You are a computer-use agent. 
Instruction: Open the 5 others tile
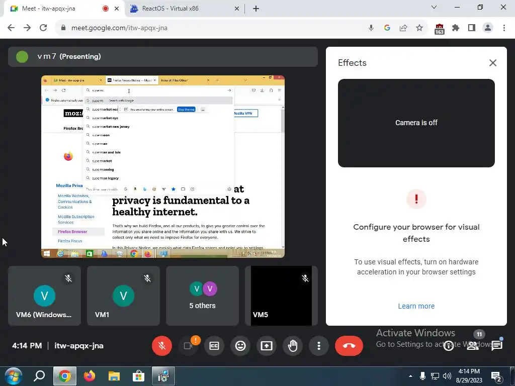(202, 296)
